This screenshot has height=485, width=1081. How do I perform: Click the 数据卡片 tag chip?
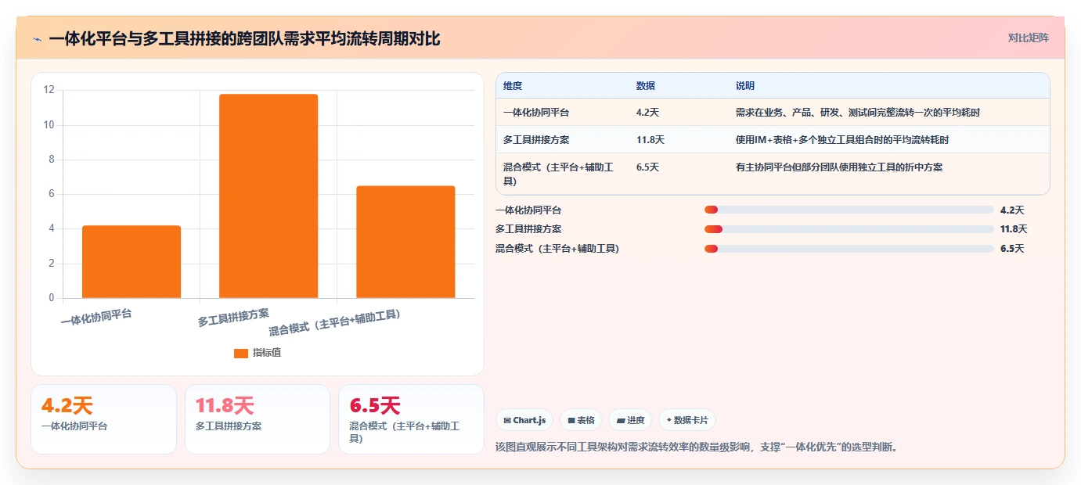pyautogui.click(x=687, y=420)
